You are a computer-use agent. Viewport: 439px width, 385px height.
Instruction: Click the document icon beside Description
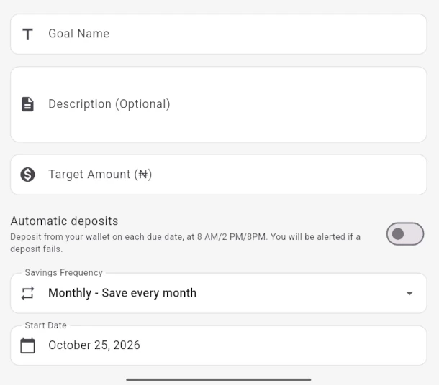coord(28,104)
